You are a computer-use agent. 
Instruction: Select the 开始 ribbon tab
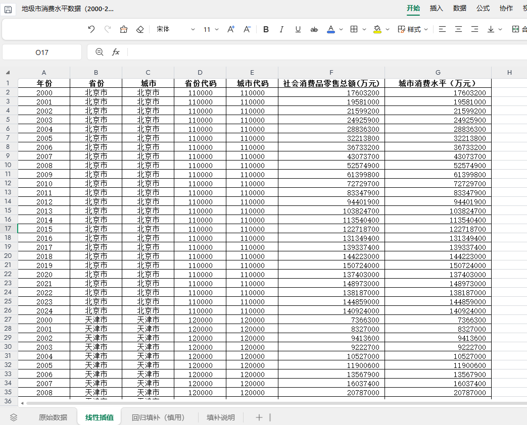coord(413,9)
